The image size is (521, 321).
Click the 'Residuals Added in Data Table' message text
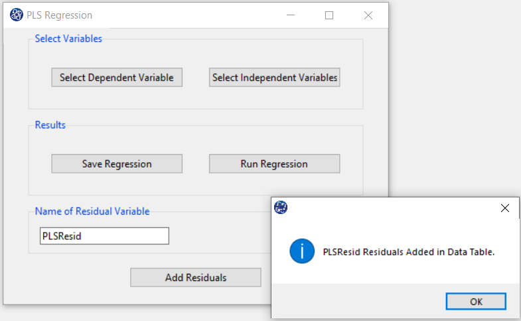pos(408,252)
